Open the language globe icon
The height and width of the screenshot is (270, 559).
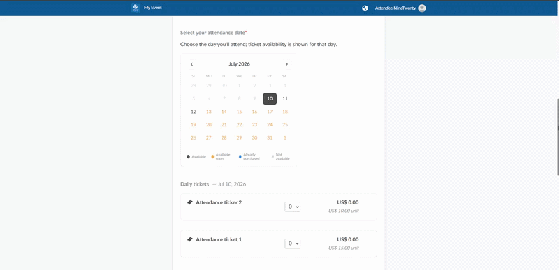pos(365,8)
